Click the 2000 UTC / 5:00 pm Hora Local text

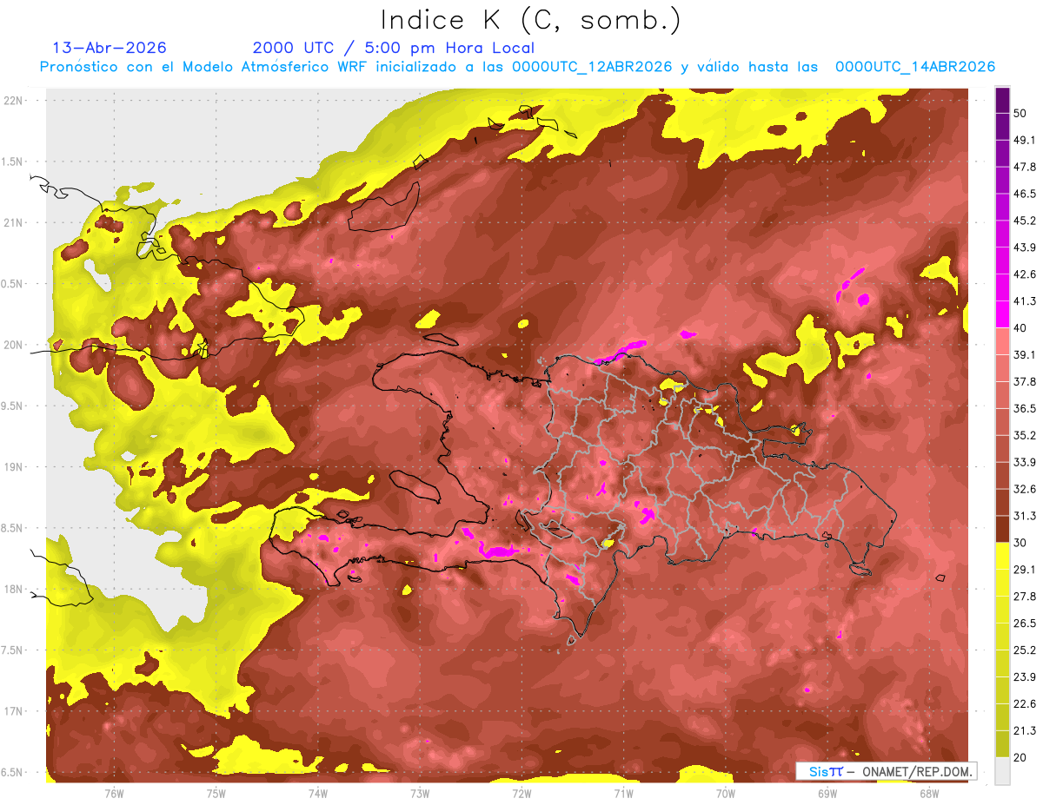394,48
